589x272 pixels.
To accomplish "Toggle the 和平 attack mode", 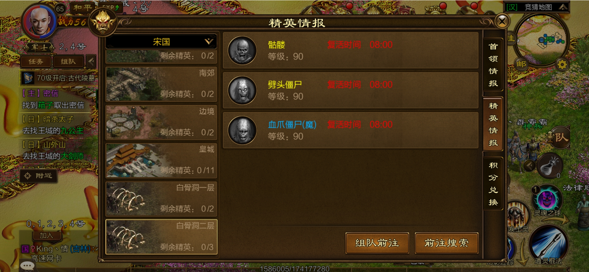I will click(x=83, y=8).
